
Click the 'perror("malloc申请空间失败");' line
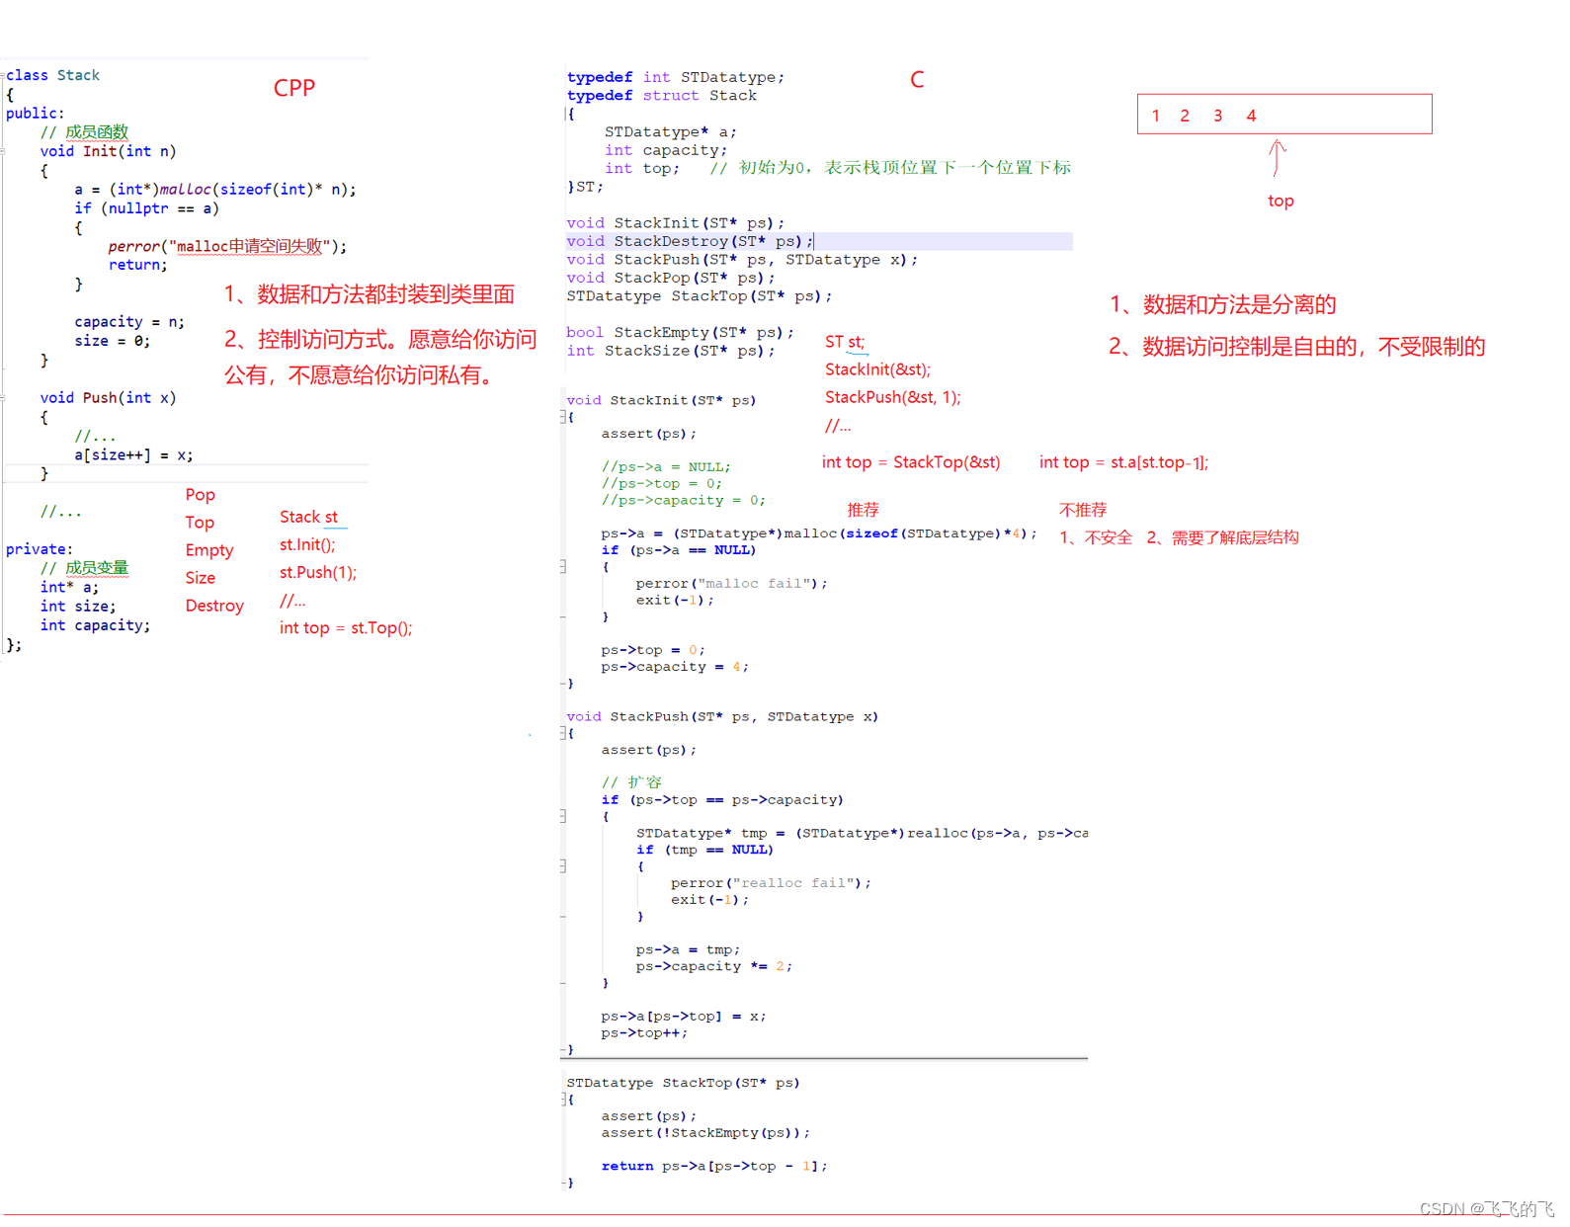click(227, 246)
